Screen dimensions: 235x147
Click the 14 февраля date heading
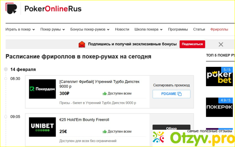click(23, 69)
